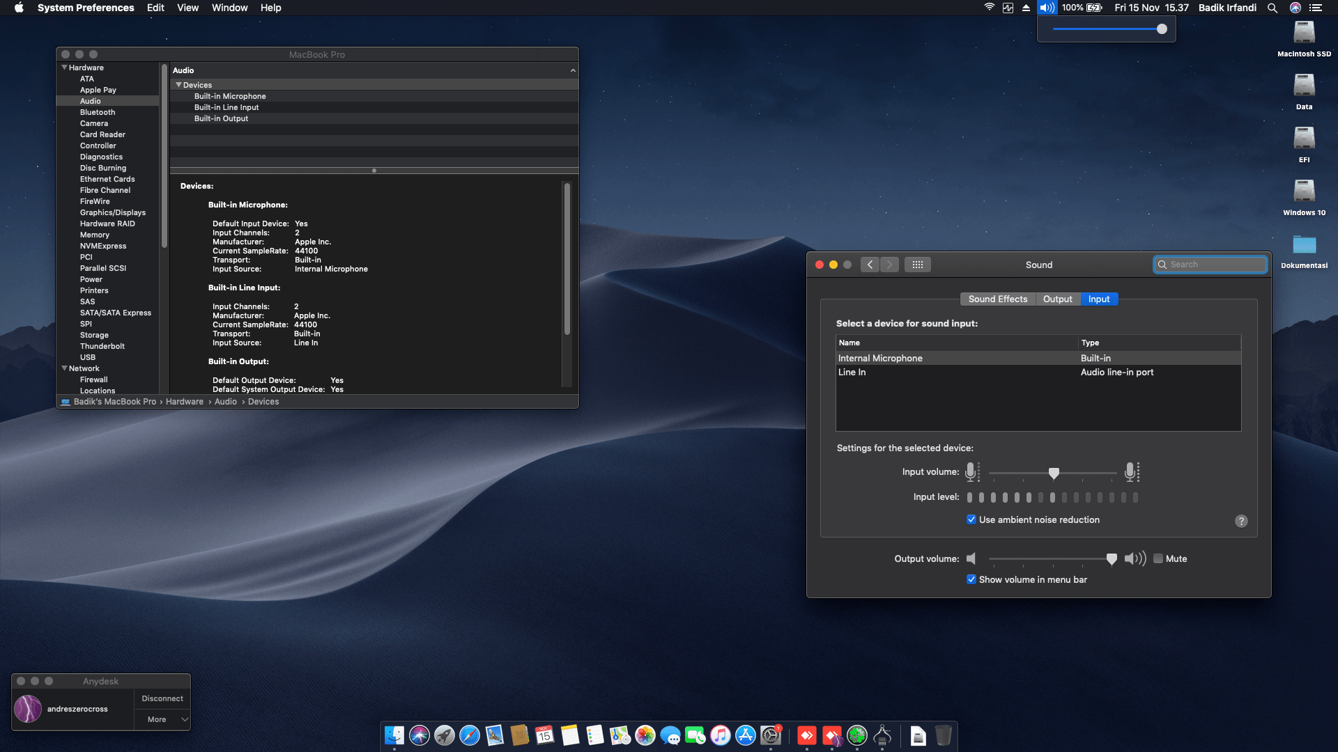Open the Trash in the dock

pos(943,735)
